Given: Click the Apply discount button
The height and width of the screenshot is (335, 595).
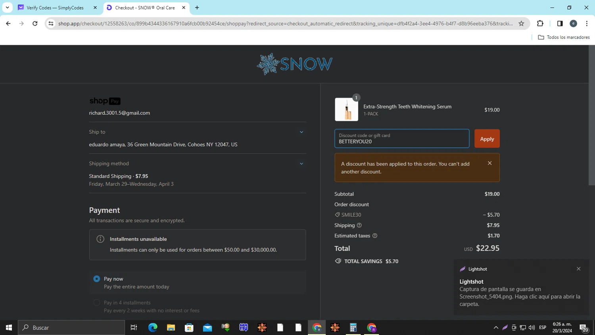Looking at the screenshot, I should 487,139.
